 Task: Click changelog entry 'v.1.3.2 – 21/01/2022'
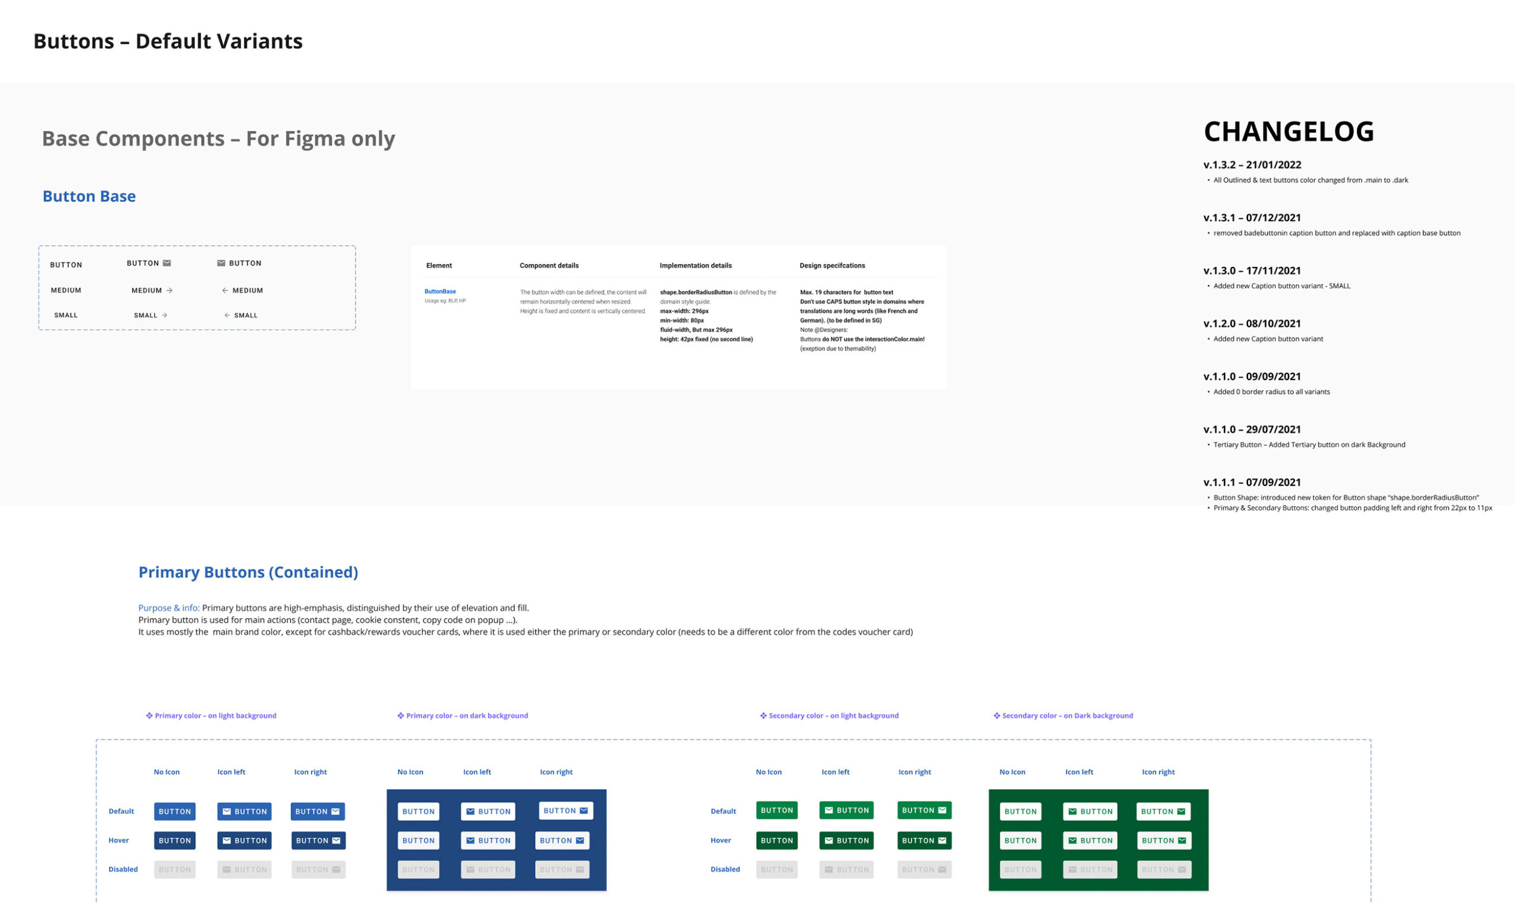tap(1253, 165)
